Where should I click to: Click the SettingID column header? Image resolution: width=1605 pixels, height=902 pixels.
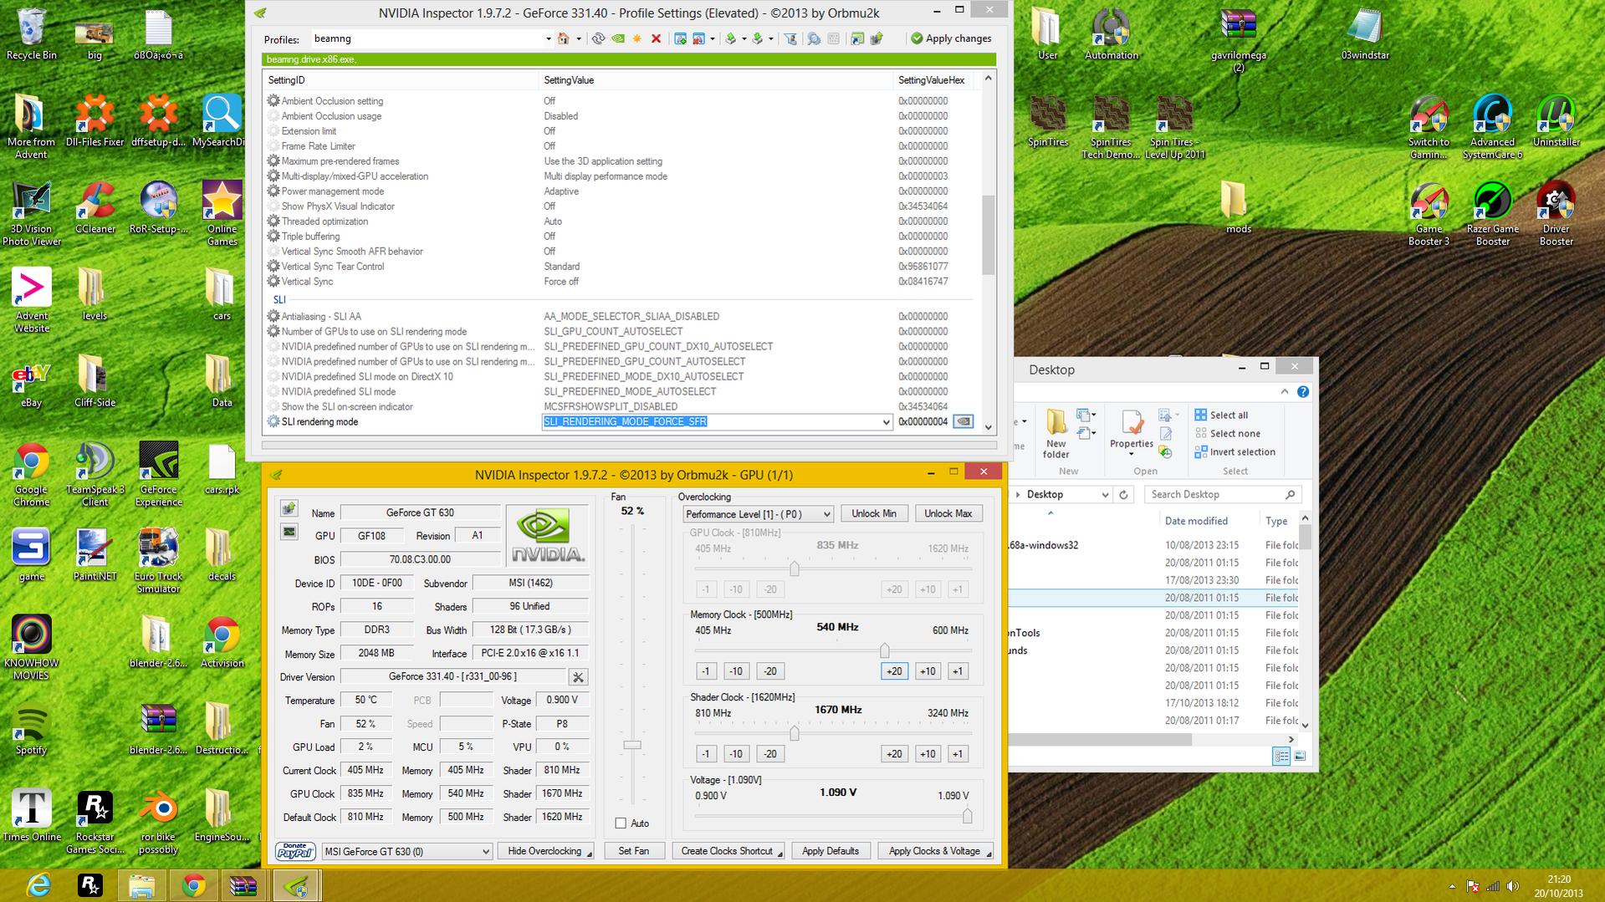pyautogui.click(x=401, y=80)
